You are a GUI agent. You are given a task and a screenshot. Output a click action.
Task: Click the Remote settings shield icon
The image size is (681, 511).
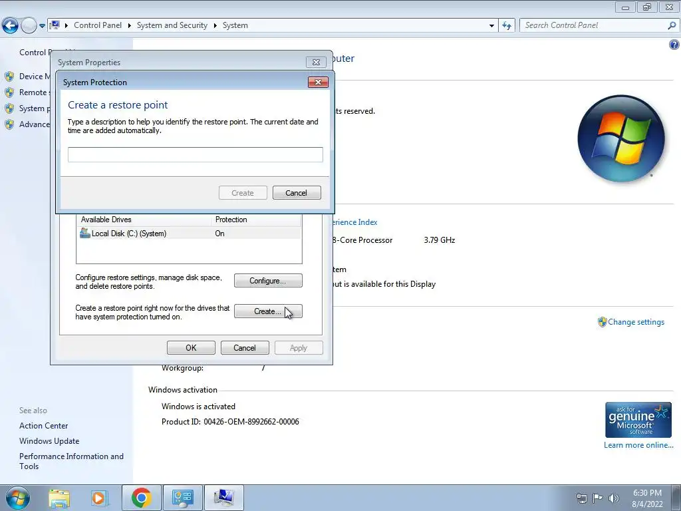pyautogui.click(x=9, y=92)
